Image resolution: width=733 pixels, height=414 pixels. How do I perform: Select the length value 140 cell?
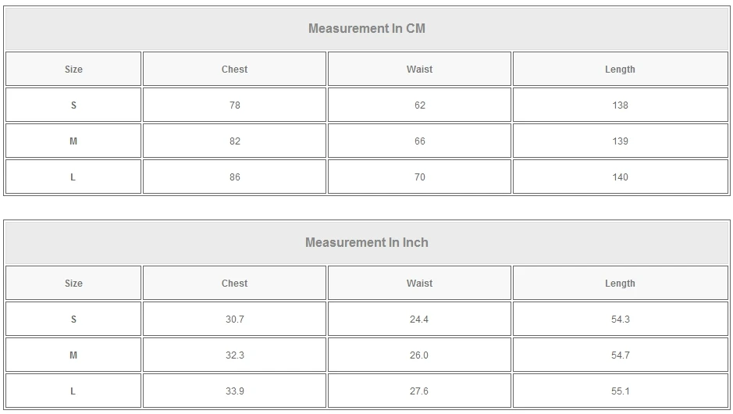point(620,177)
